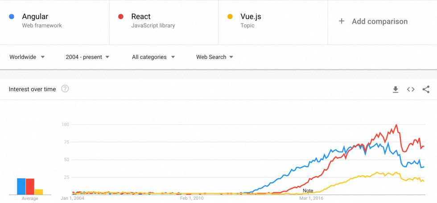Click the yellow Vue.js average bar
This screenshot has width=437, height=203.
[x=39, y=192]
